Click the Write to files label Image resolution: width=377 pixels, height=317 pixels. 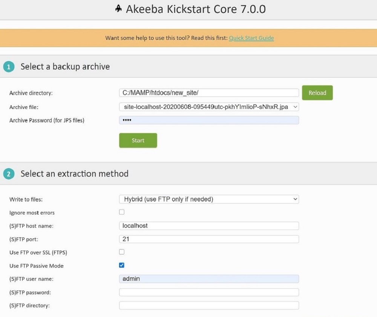tap(26, 199)
